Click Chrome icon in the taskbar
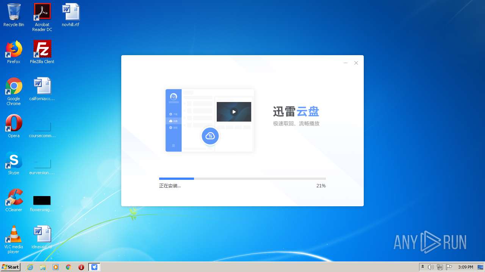Image resolution: width=485 pixels, height=272 pixels. coord(69,267)
